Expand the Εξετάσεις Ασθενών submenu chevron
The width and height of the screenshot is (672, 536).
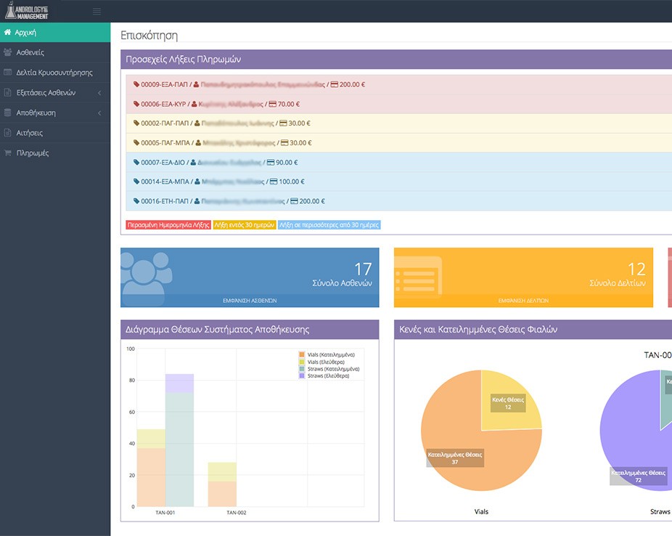(x=99, y=93)
